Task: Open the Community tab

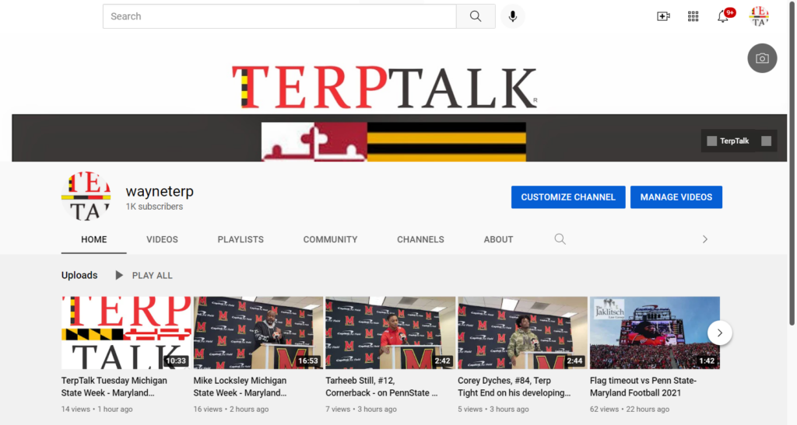Action: 330,239
